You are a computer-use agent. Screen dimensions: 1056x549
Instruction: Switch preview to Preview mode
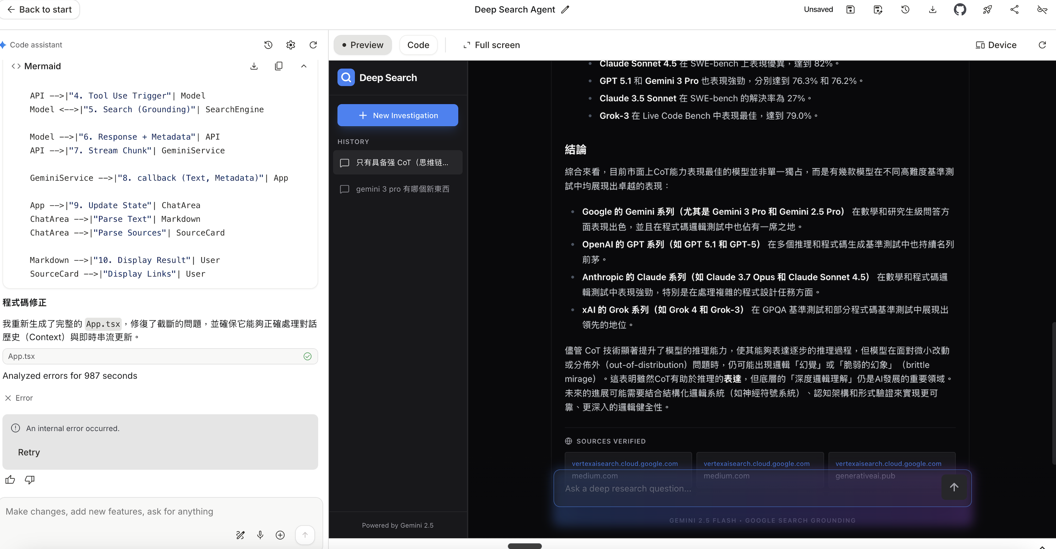tap(362, 45)
